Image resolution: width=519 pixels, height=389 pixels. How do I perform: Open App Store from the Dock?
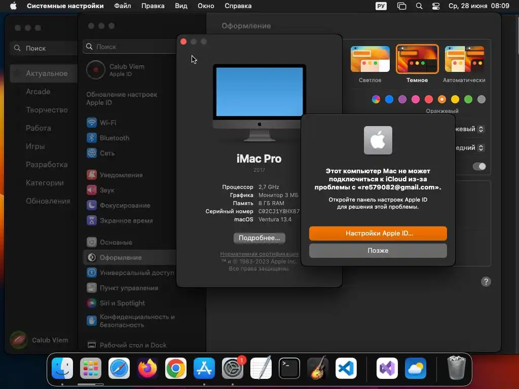(204, 368)
